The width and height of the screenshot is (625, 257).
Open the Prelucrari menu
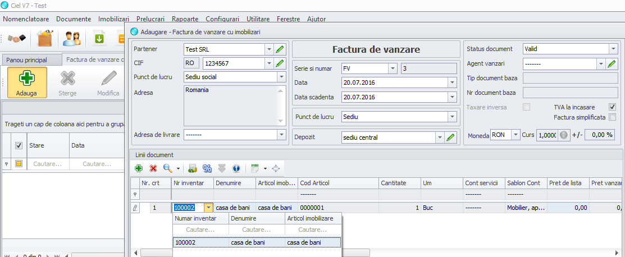point(150,19)
